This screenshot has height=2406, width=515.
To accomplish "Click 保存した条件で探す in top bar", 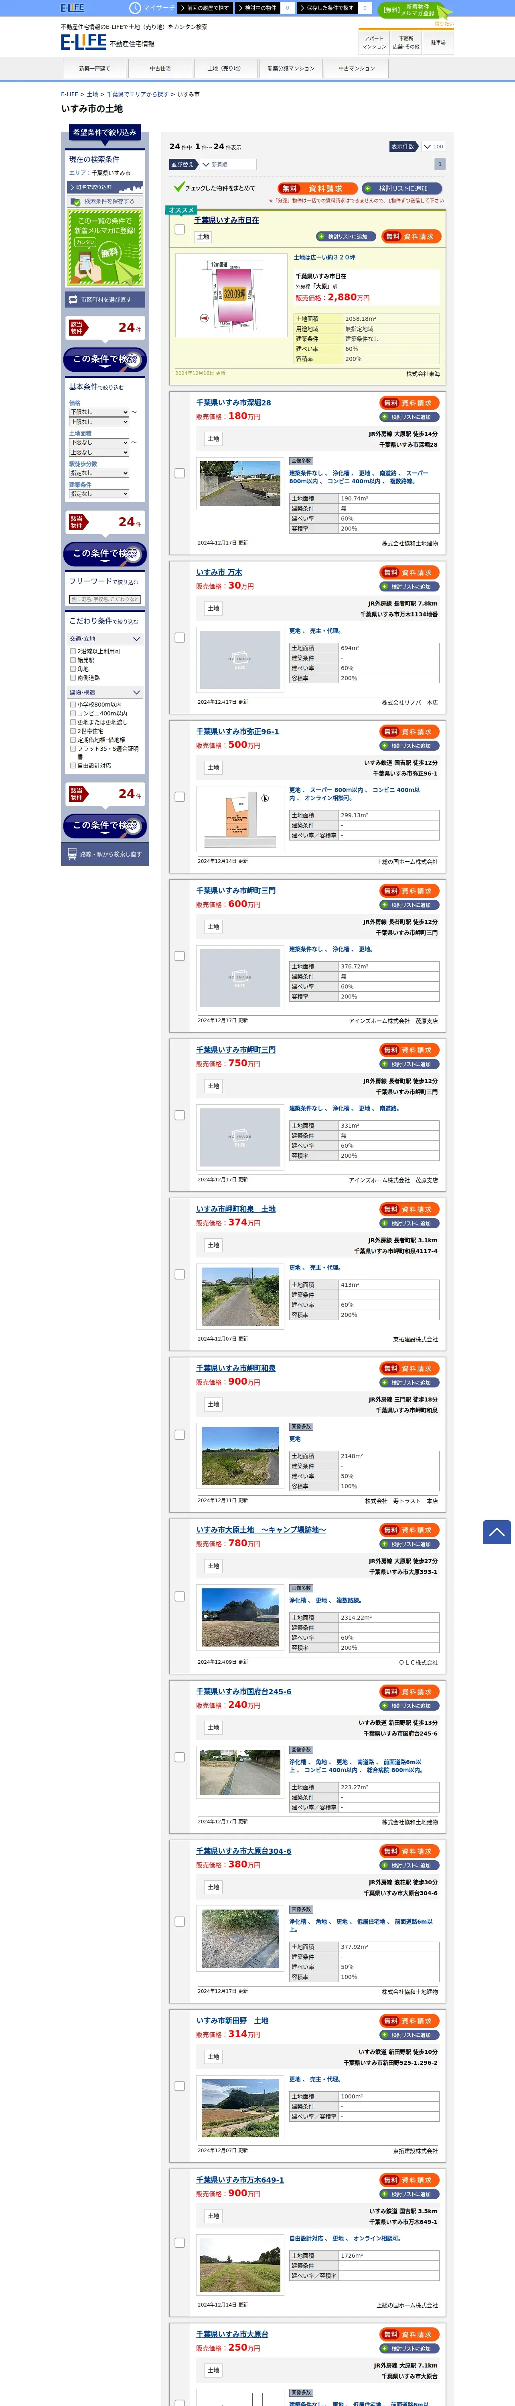I will [327, 8].
